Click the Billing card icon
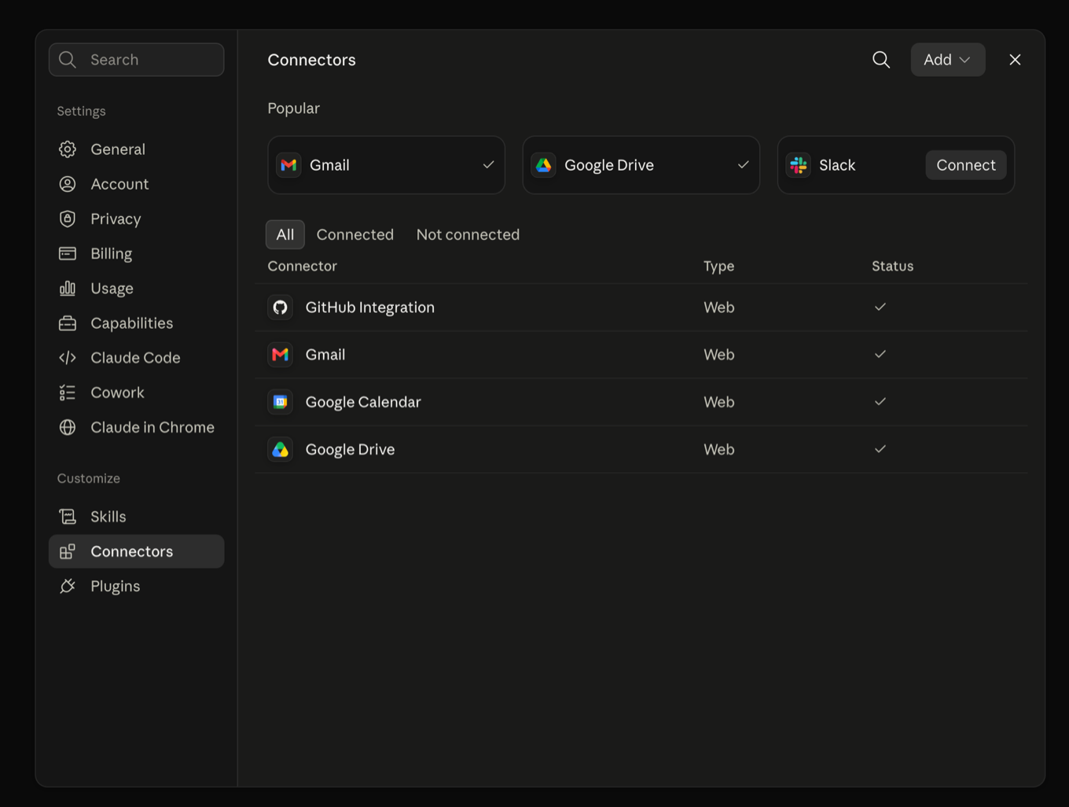 68,253
